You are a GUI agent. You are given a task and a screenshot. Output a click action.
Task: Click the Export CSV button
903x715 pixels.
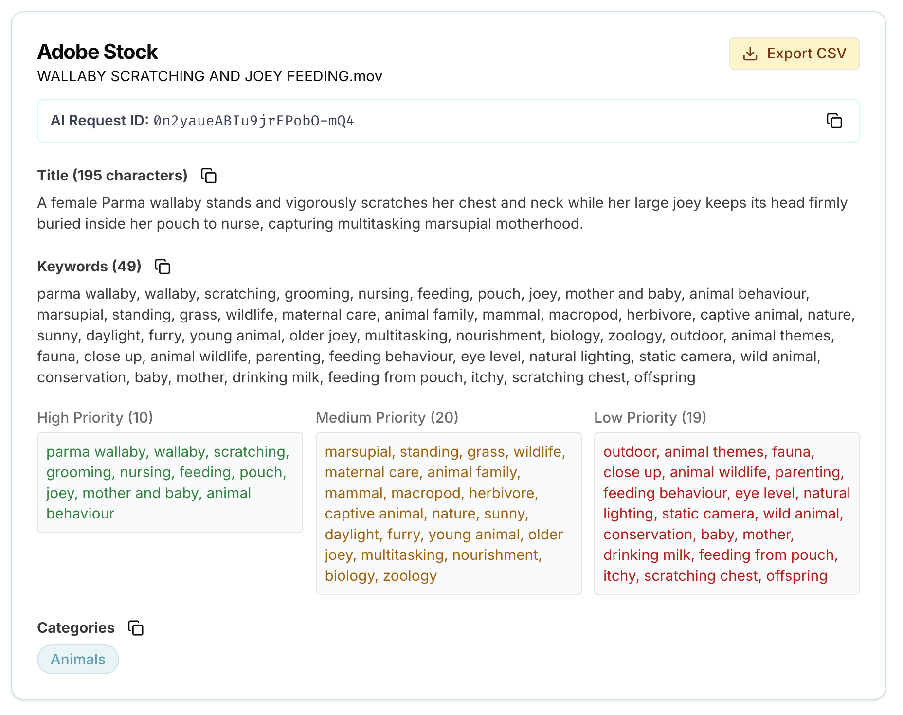pyautogui.click(x=794, y=54)
